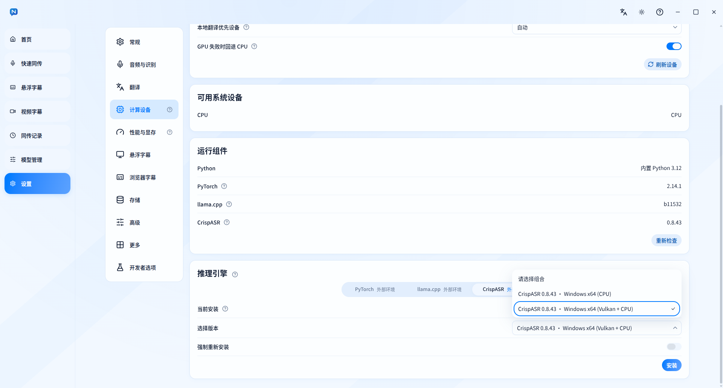Select 翻译 settings category
The height and width of the screenshot is (388, 723).
(x=144, y=87)
